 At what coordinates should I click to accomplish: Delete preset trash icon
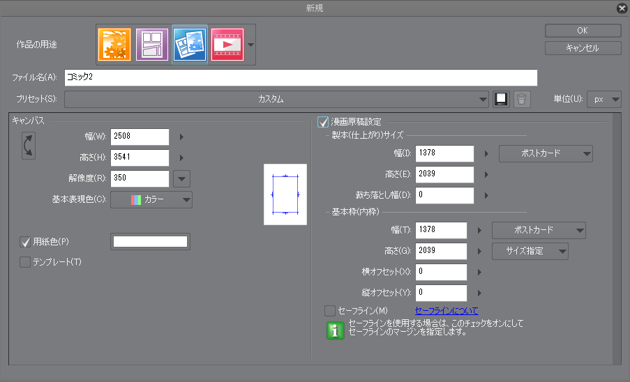(x=522, y=99)
